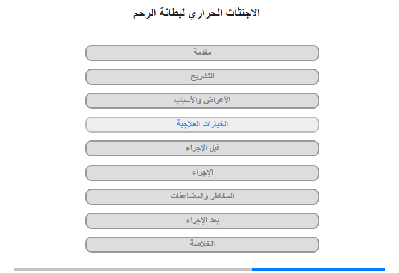Image resolution: width=399 pixels, height=273 pixels.
Task: Choose the first menu item, مقدمة
Action: click(202, 53)
